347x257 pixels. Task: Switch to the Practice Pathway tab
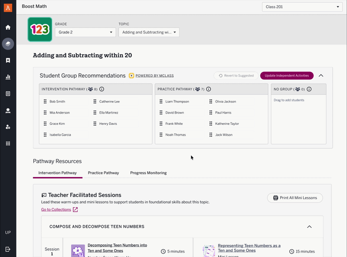(103, 173)
